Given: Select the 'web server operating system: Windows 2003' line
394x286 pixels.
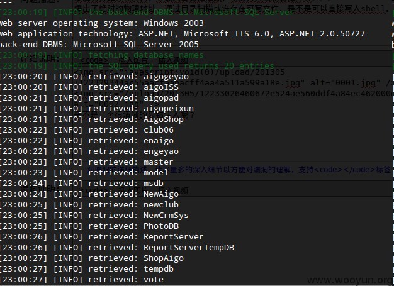Looking at the screenshot, I should [101, 23].
